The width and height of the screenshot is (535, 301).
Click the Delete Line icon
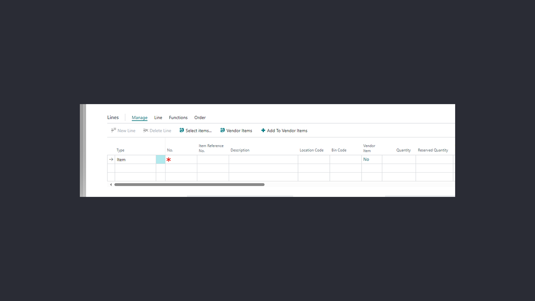pyautogui.click(x=145, y=130)
